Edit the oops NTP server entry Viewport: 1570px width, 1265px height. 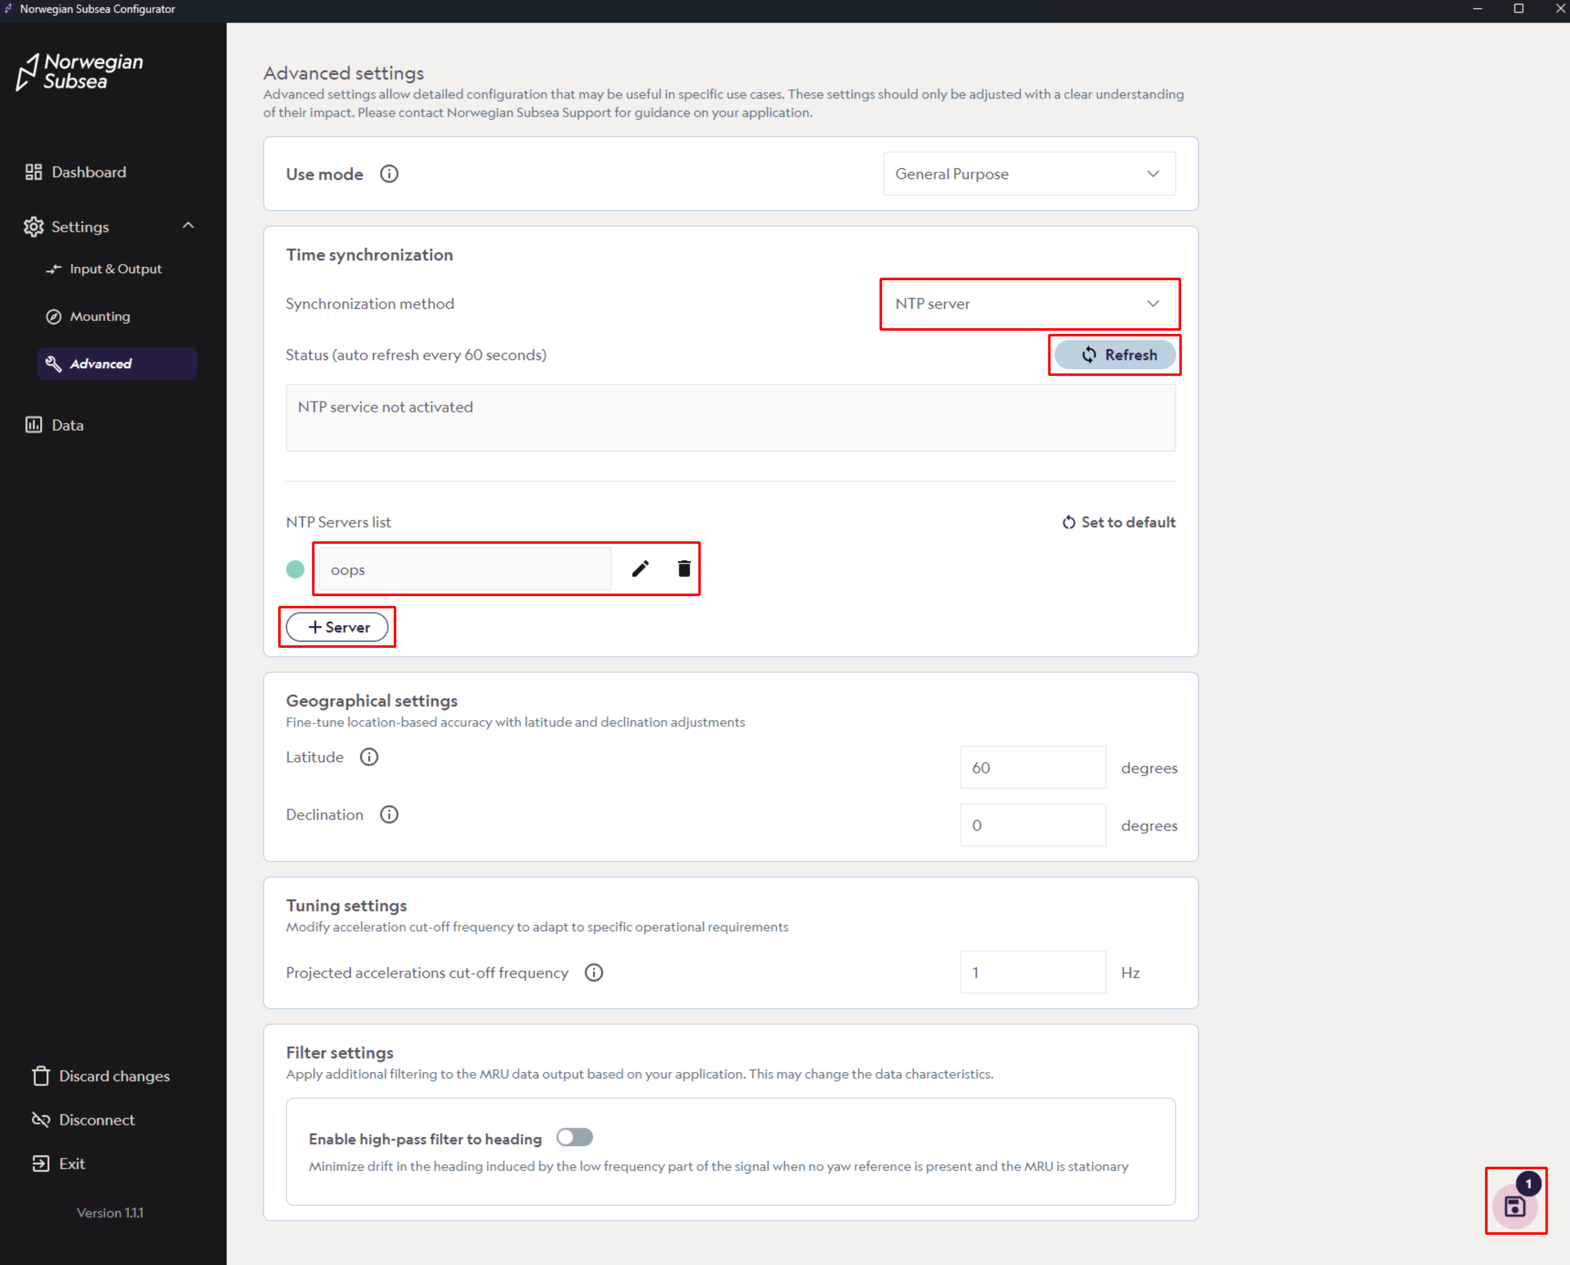click(x=640, y=569)
